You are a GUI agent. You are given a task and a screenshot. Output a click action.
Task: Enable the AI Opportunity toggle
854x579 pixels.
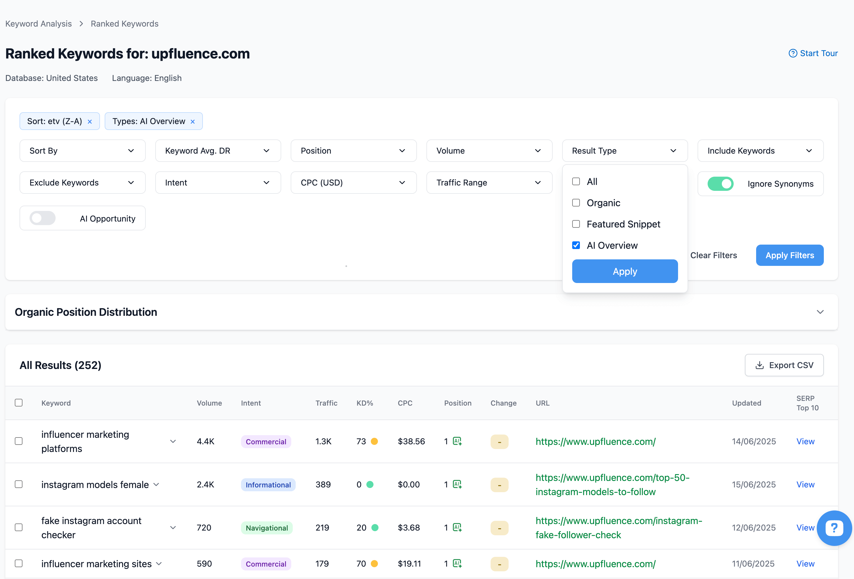pyautogui.click(x=43, y=218)
